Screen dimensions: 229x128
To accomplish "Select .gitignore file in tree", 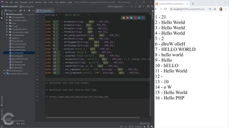I will tap(15, 38).
